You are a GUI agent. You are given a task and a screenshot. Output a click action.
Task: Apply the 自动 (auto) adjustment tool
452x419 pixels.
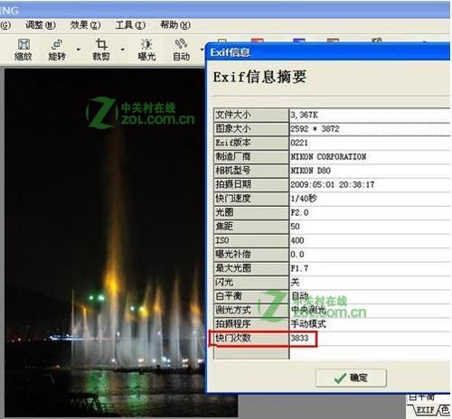click(181, 50)
